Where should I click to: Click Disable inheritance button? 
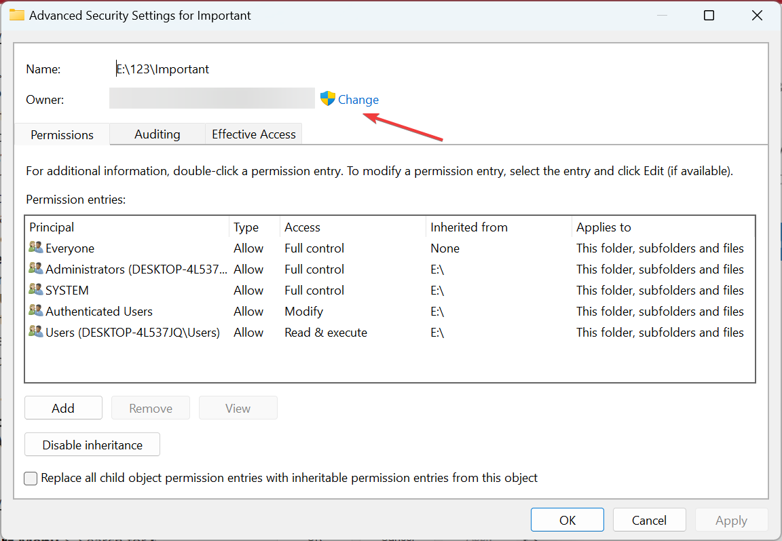92,445
